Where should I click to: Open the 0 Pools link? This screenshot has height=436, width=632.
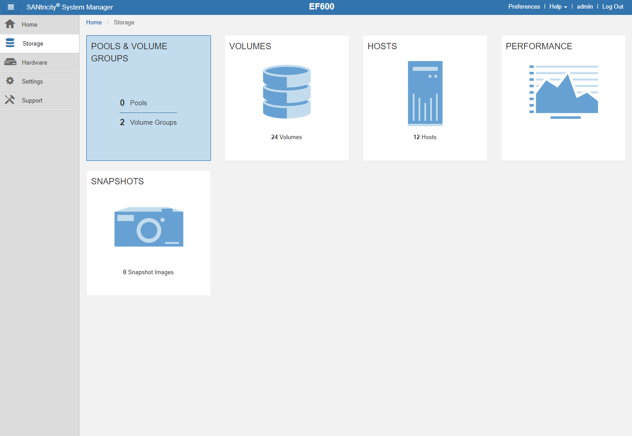pyautogui.click(x=134, y=103)
